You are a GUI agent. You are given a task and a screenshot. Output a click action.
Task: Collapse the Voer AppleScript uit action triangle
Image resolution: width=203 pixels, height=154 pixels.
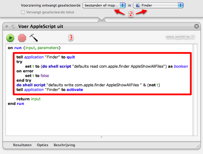click(x=7, y=27)
